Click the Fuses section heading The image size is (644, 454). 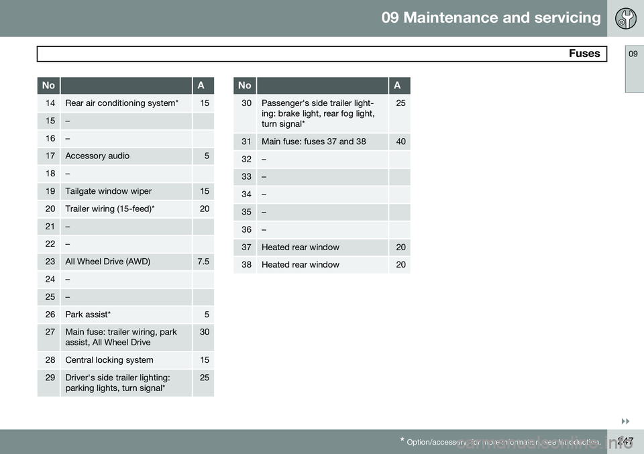coord(584,54)
